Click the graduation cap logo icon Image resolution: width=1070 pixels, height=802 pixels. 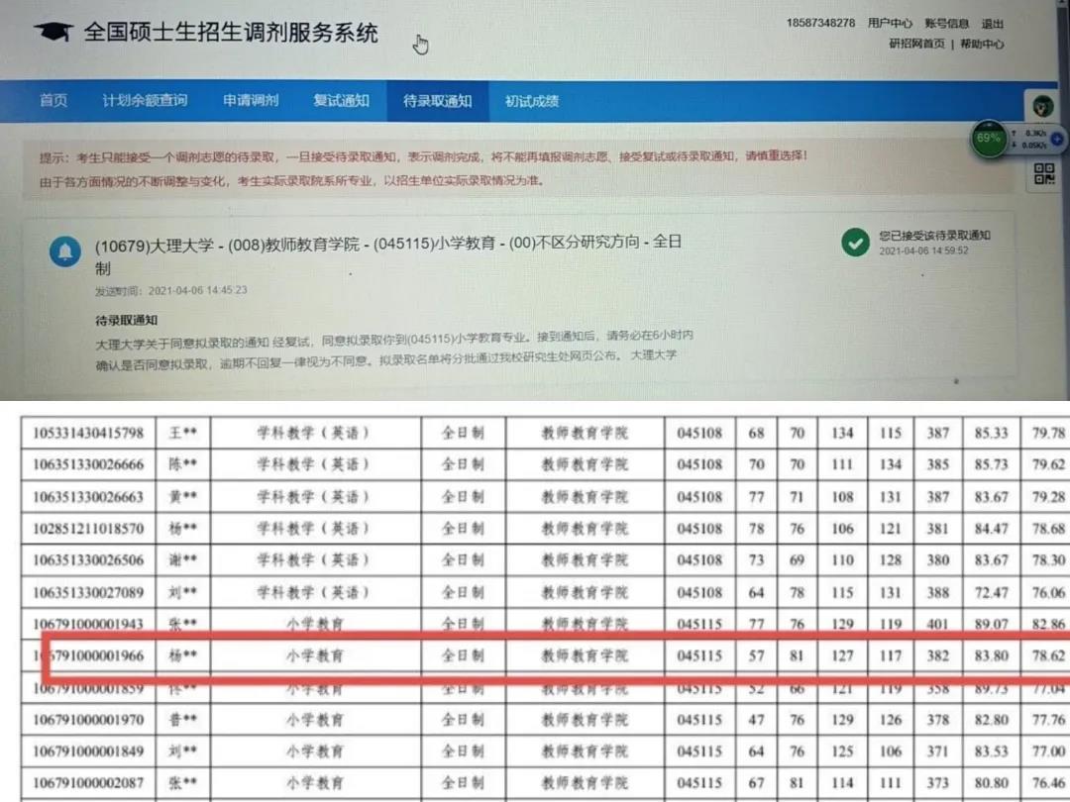click(53, 33)
